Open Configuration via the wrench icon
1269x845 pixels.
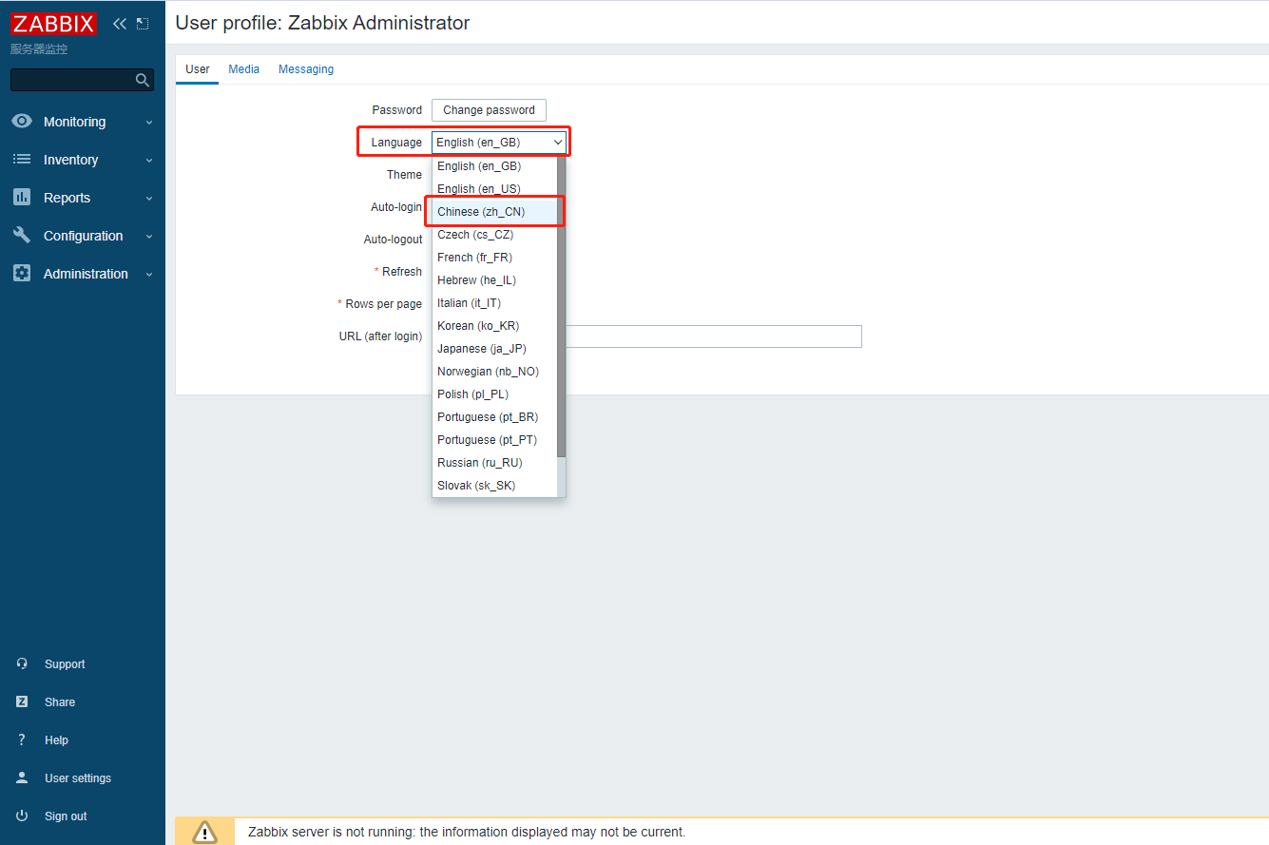pos(22,236)
